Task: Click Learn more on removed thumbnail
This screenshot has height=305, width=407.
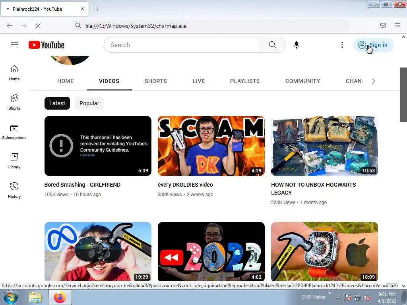Action: coord(87,155)
